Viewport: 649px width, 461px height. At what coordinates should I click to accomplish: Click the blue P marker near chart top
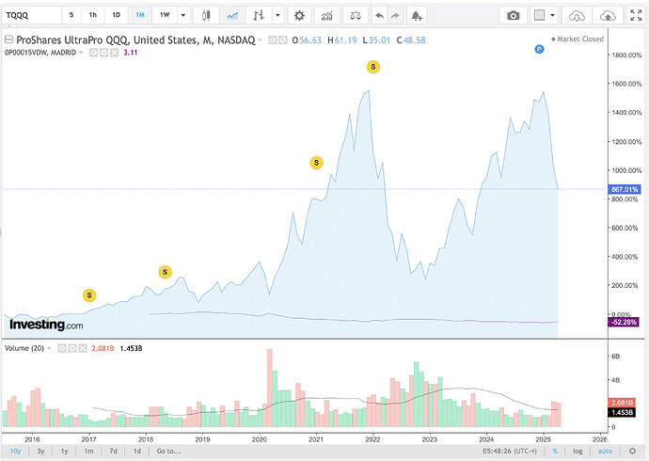click(x=539, y=49)
